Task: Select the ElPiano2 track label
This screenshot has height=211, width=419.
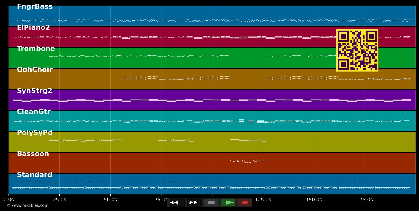Action: click(34, 28)
